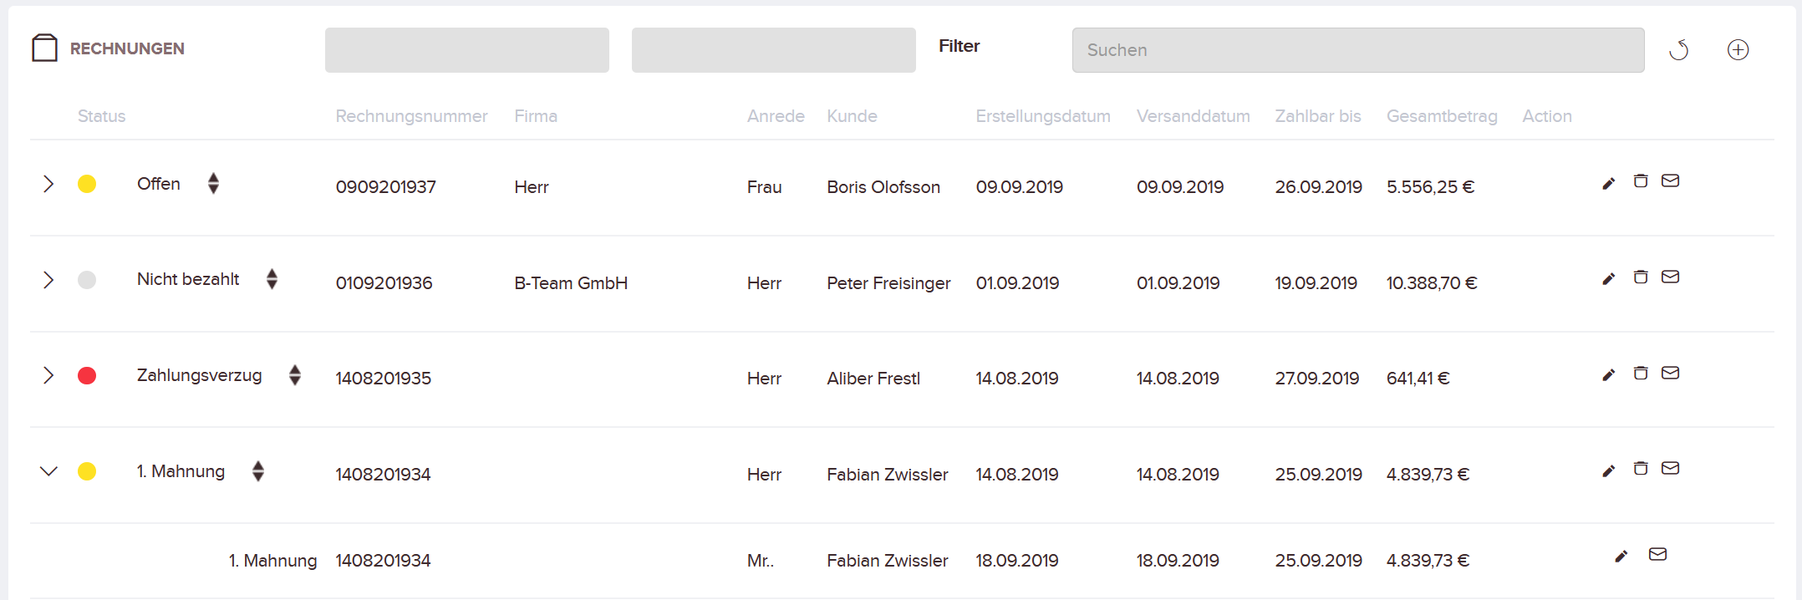Add a new invoice with plus icon
This screenshot has width=1802, height=600.
(1738, 50)
